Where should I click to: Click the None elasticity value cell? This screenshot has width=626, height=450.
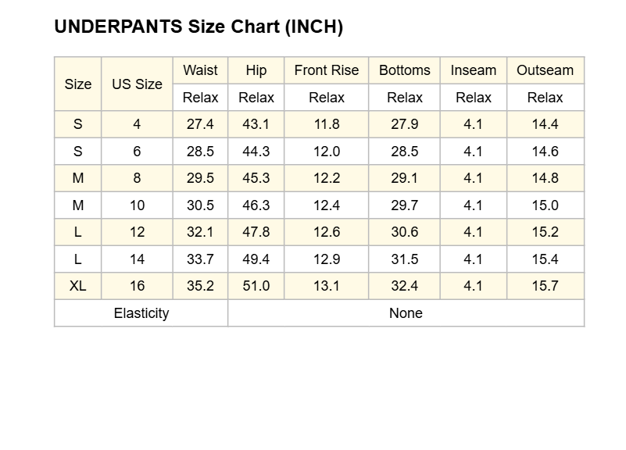[x=406, y=313]
